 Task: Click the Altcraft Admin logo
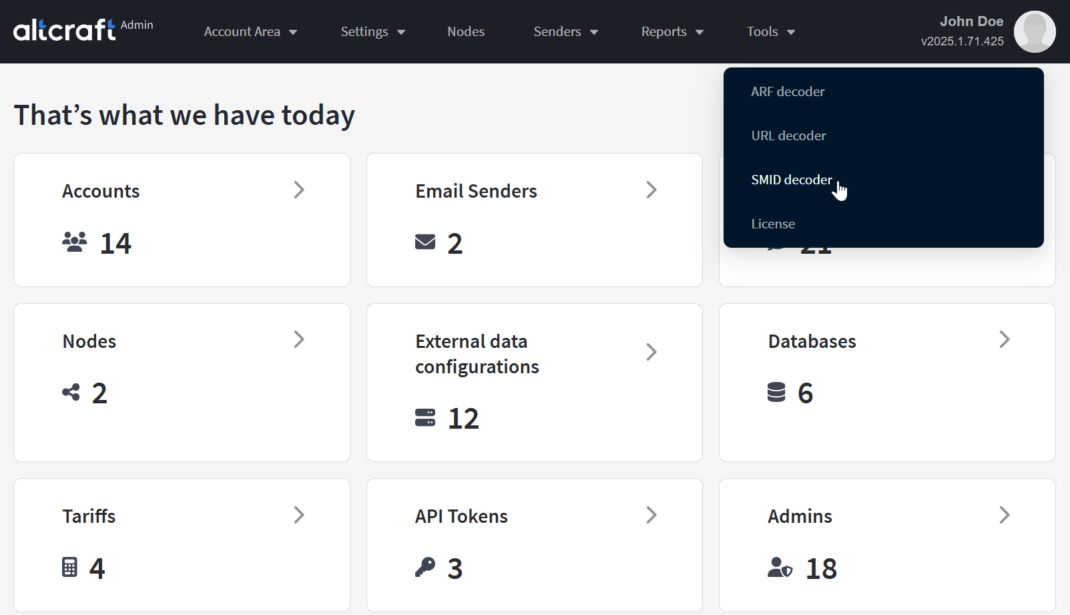coord(83,30)
